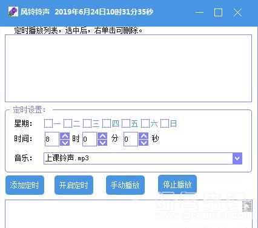Decrease the second value with down arrow
258x228 pixels.
[x=144, y=143]
